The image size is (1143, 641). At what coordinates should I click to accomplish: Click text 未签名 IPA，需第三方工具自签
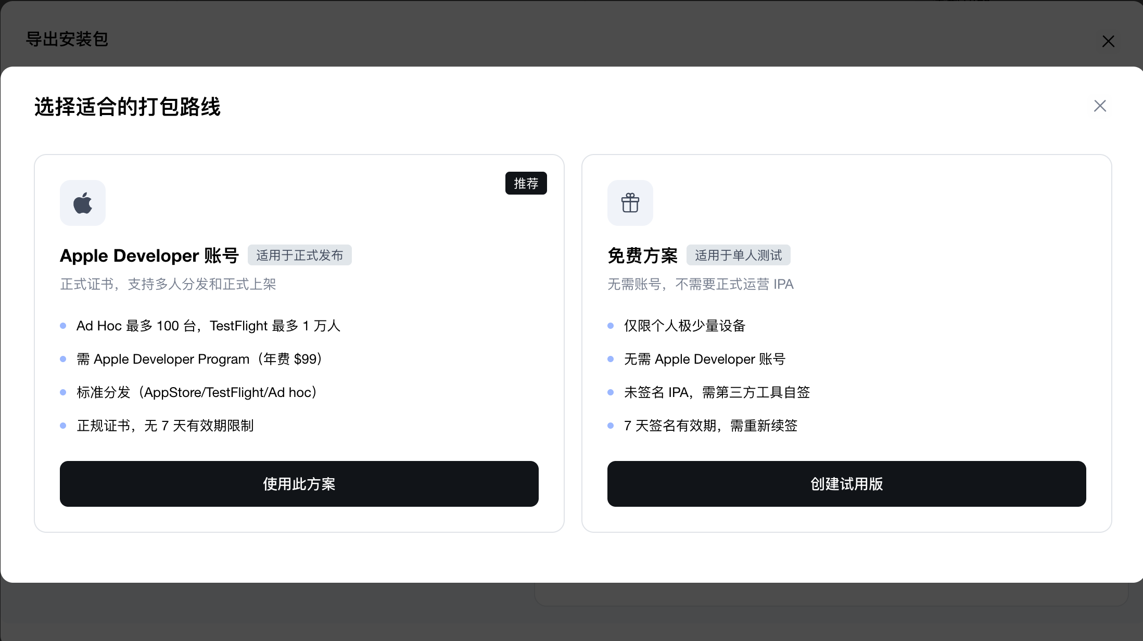coord(717,392)
